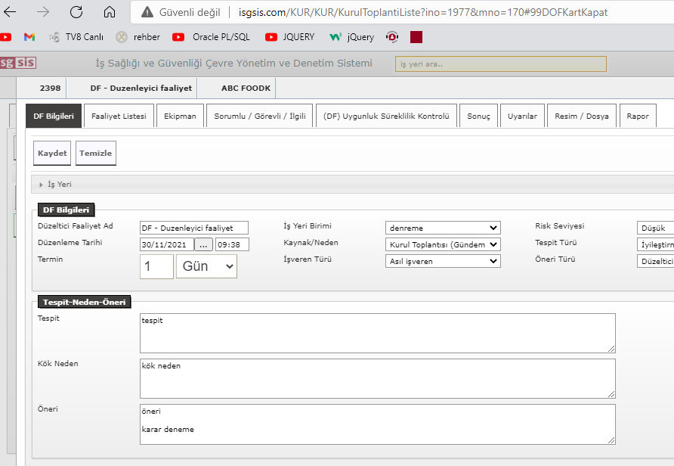
Task: Open the TV8 Canlı bookmark
Action: 76,36
